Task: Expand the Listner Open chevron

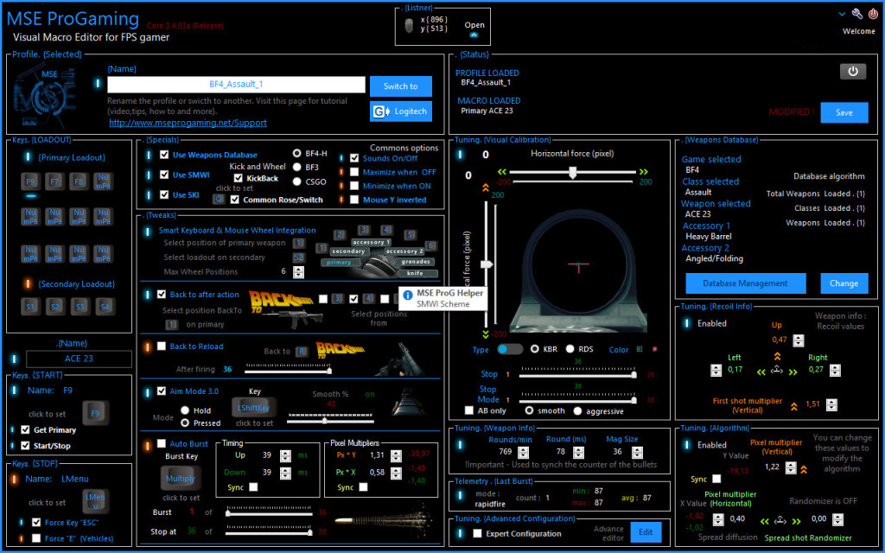Action: coord(474,35)
